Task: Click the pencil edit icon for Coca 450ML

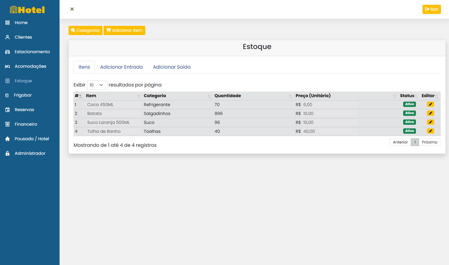Action: coord(430,104)
